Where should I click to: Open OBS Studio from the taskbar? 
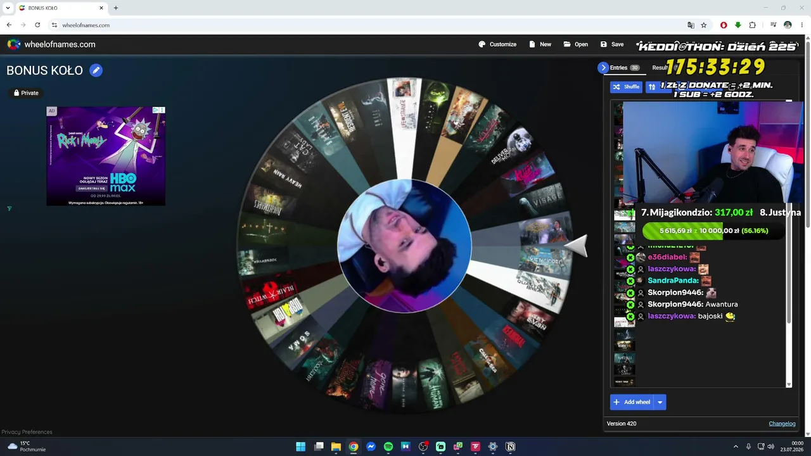(423, 446)
